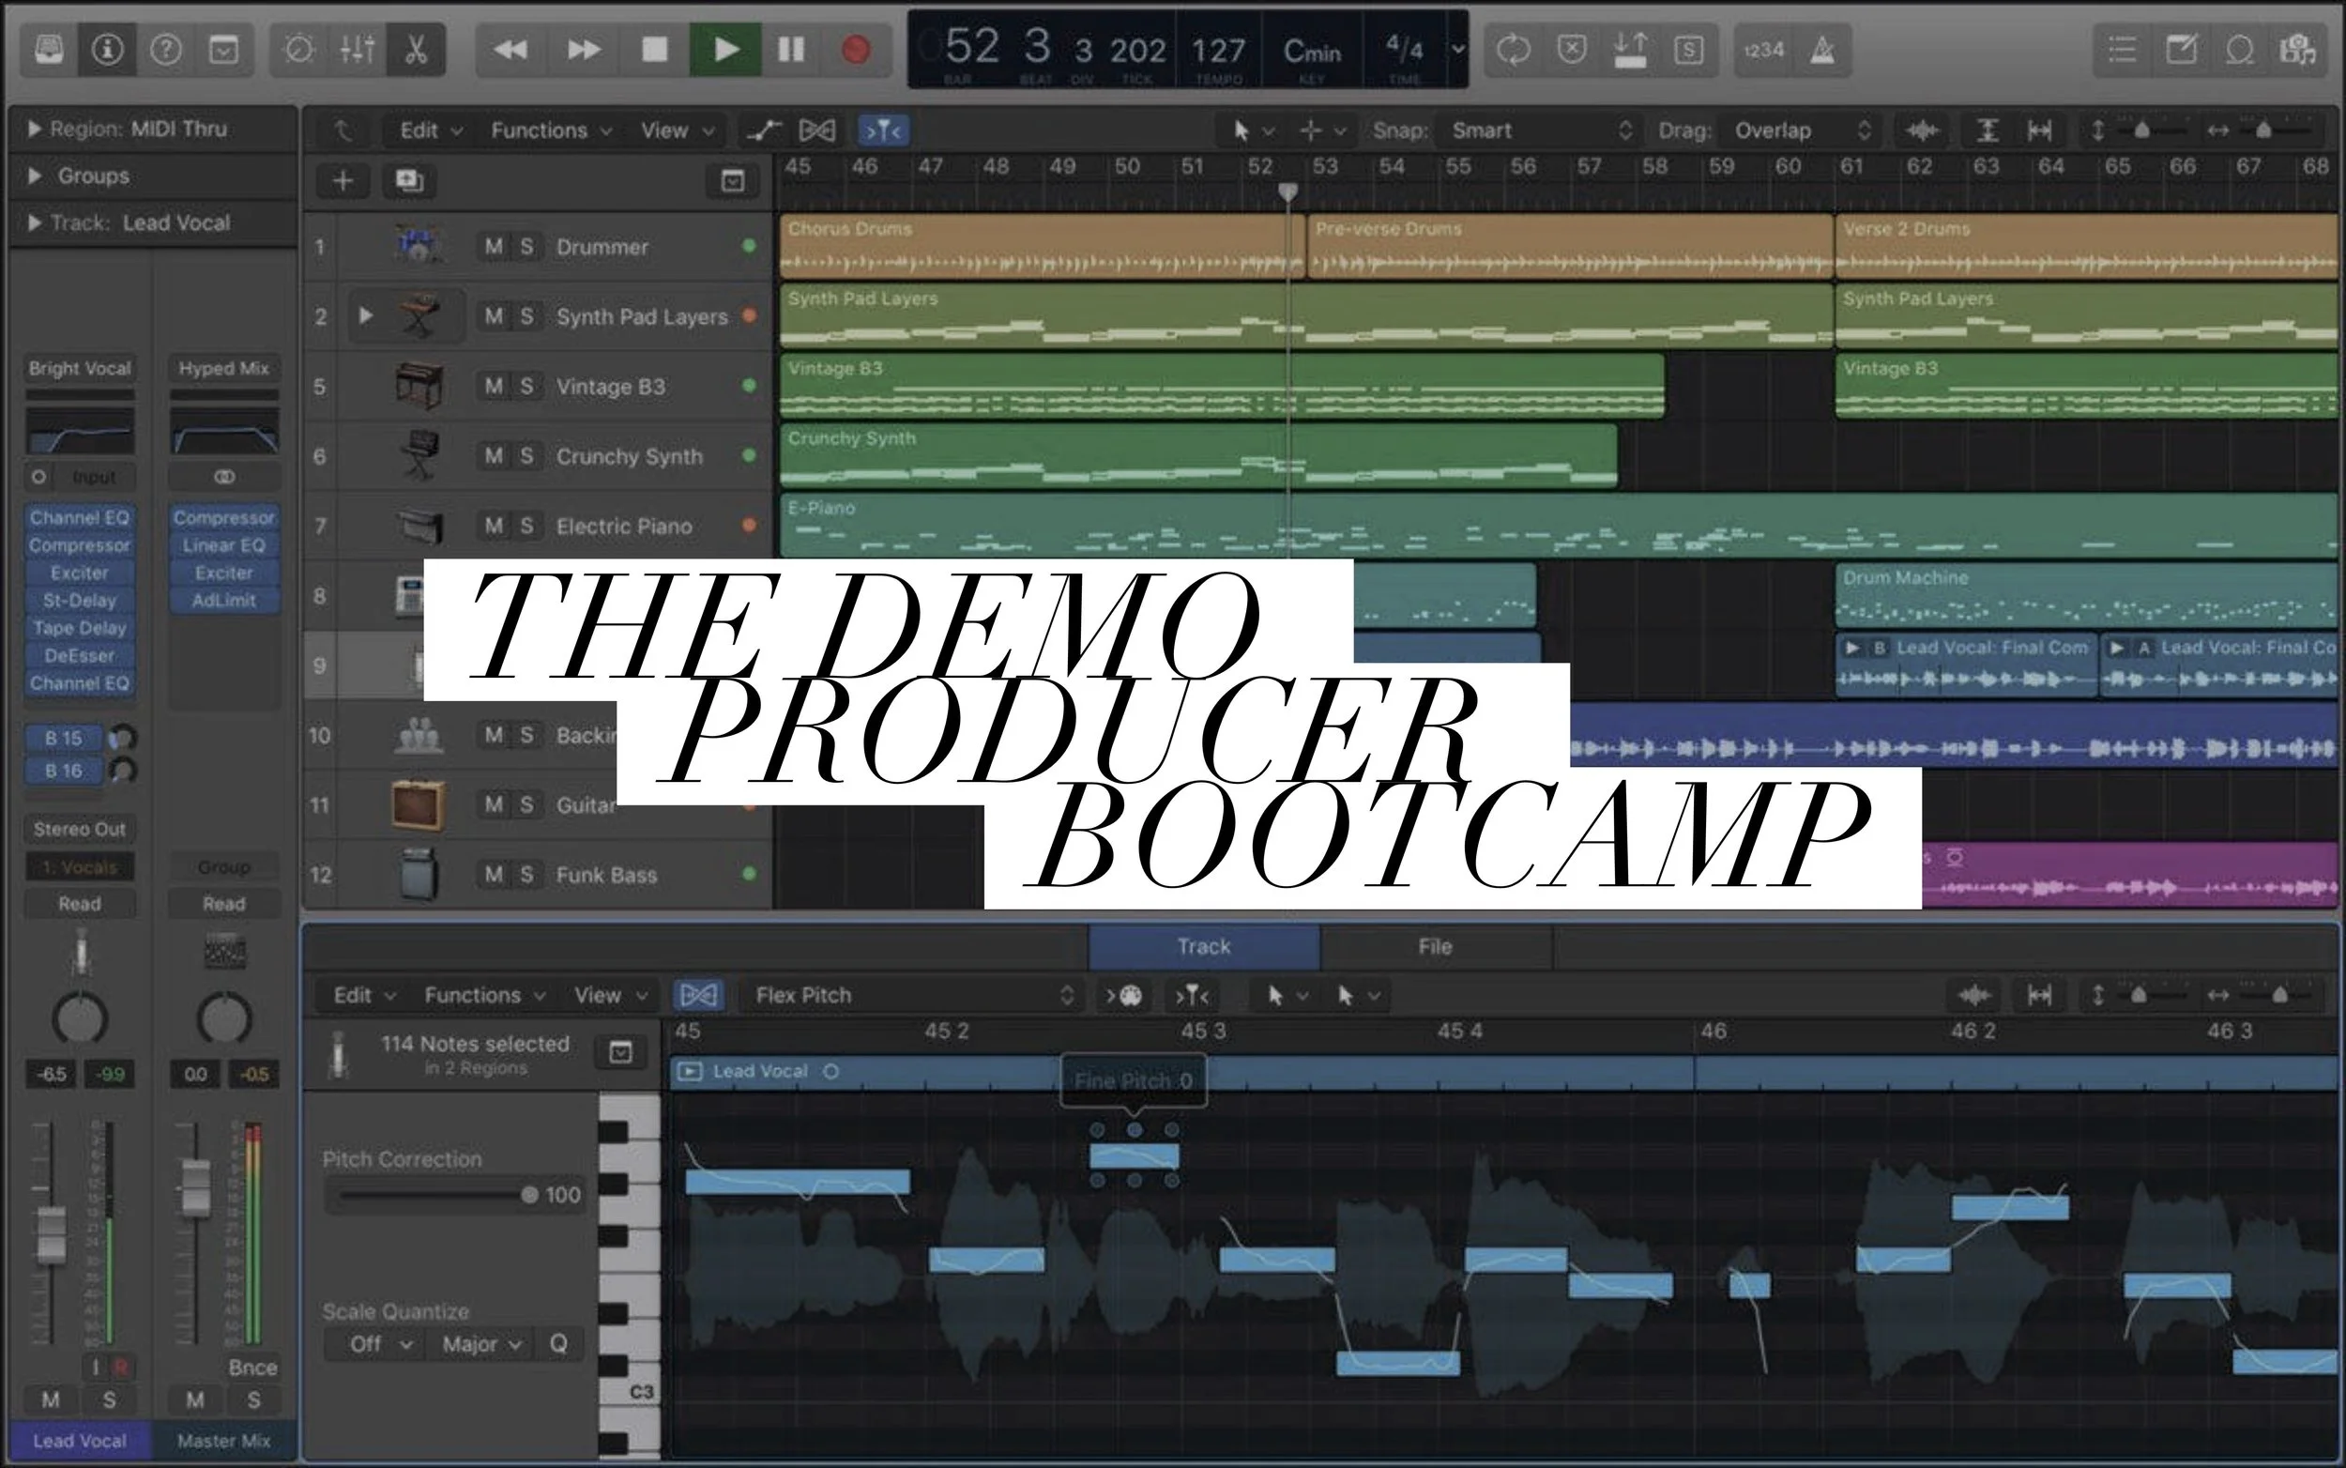Switch to the File tab in the editor
The image size is (2346, 1468).
pos(1436,945)
